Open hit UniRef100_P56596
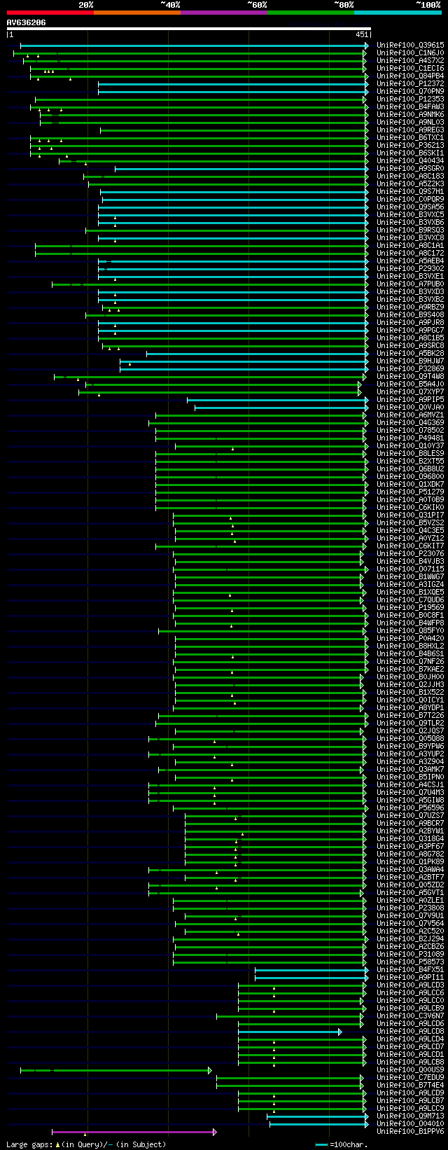Viewport: 448px width, 1150px height. pyautogui.click(x=410, y=808)
